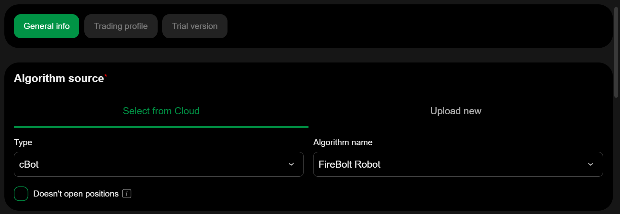
Task: Enable the Doesn't open positions checkbox
Action: click(x=21, y=194)
